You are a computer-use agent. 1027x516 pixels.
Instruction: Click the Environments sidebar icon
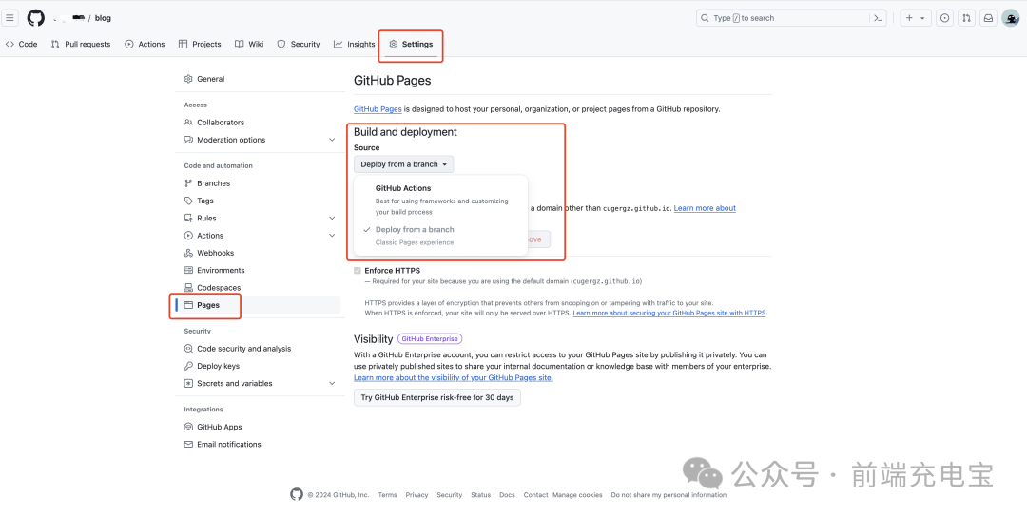188,271
